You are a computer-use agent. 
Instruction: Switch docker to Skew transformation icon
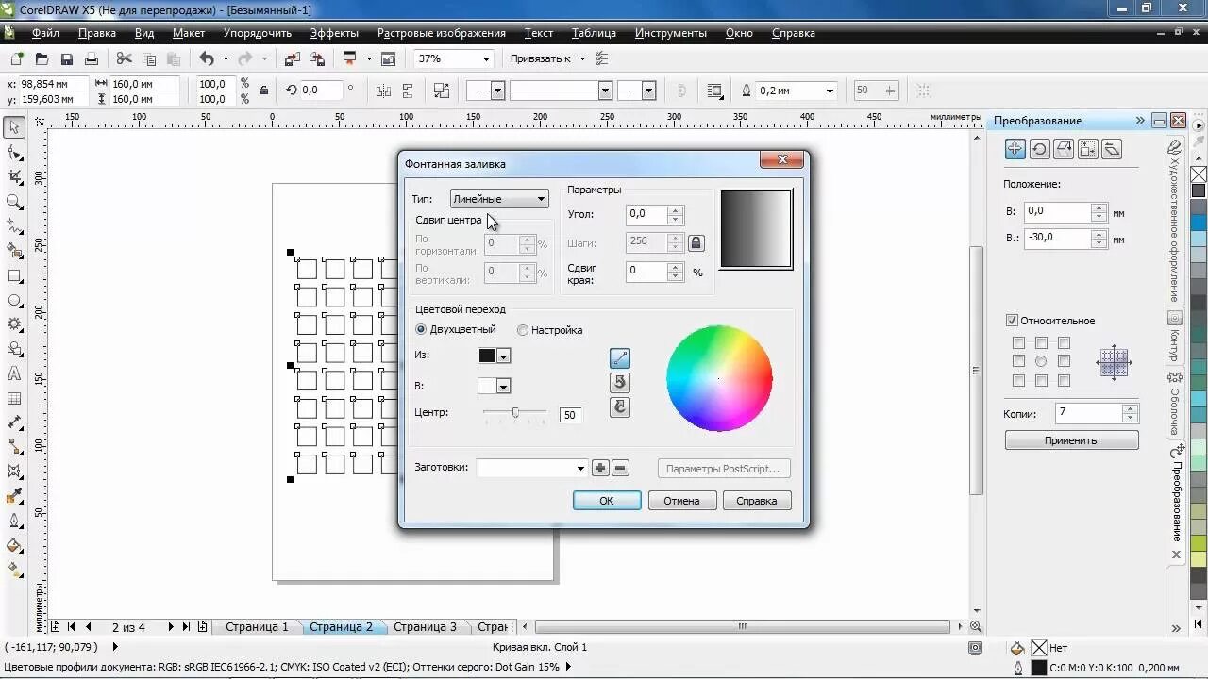1113,149
